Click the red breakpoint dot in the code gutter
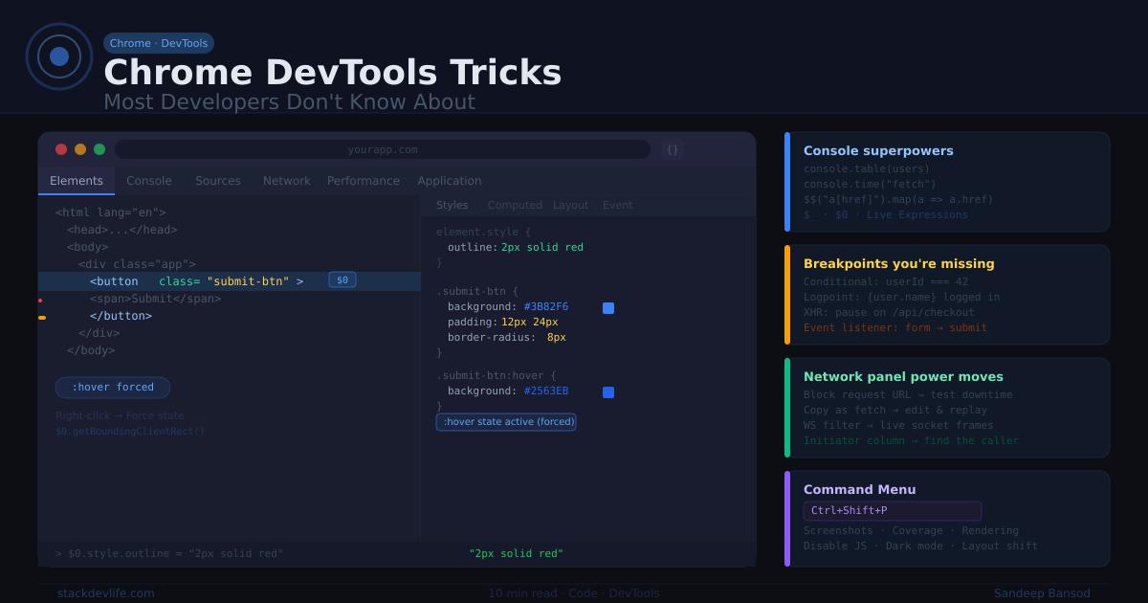 (x=42, y=299)
